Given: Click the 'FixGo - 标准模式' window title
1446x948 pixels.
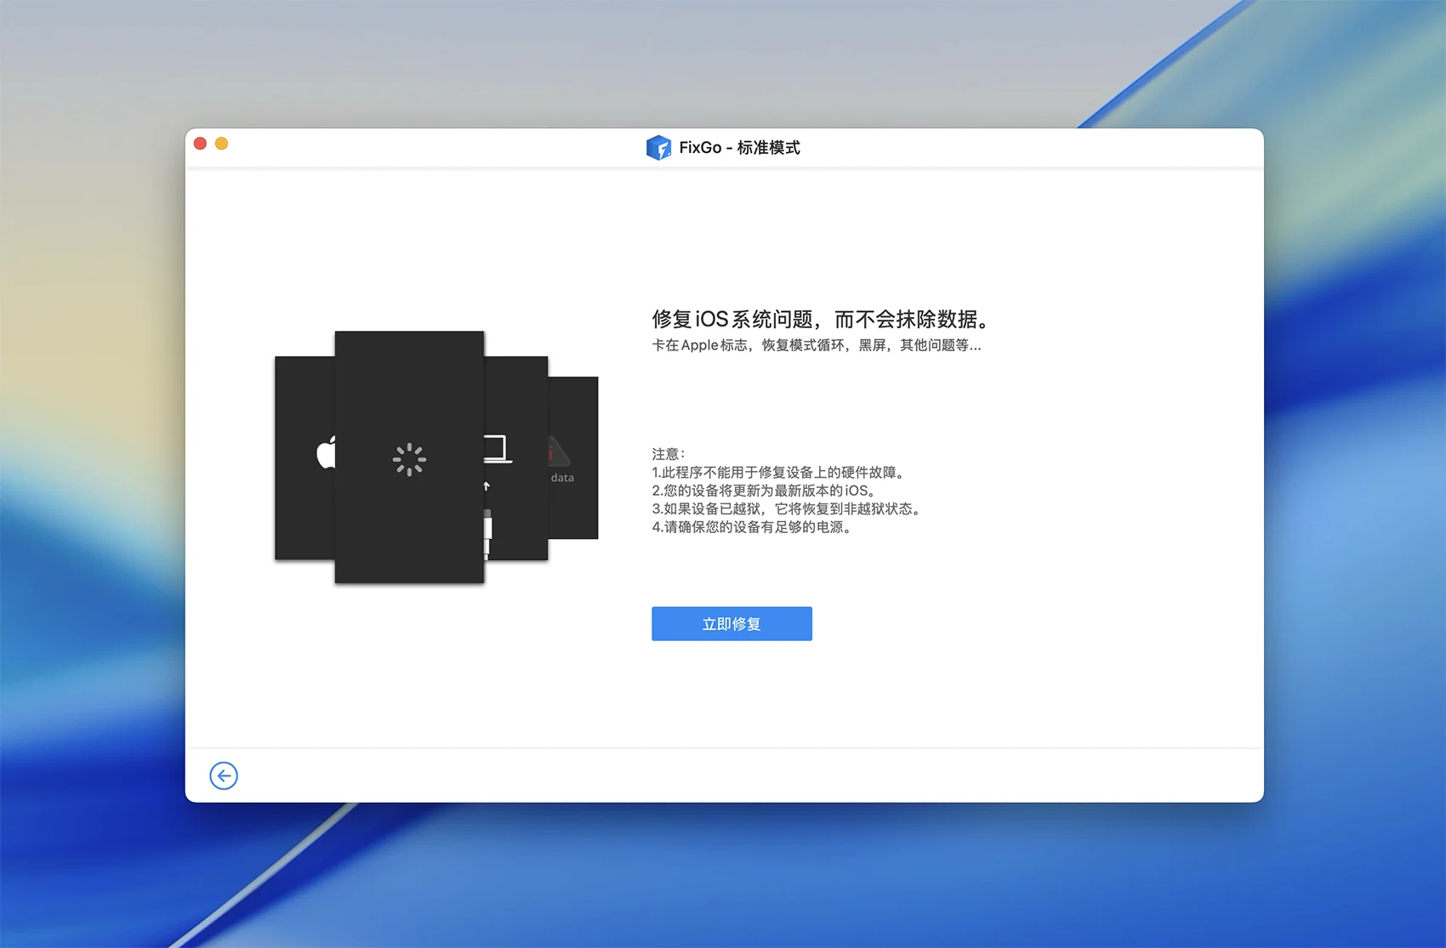Looking at the screenshot, I should pyautogui.click(x=739, y=148).
